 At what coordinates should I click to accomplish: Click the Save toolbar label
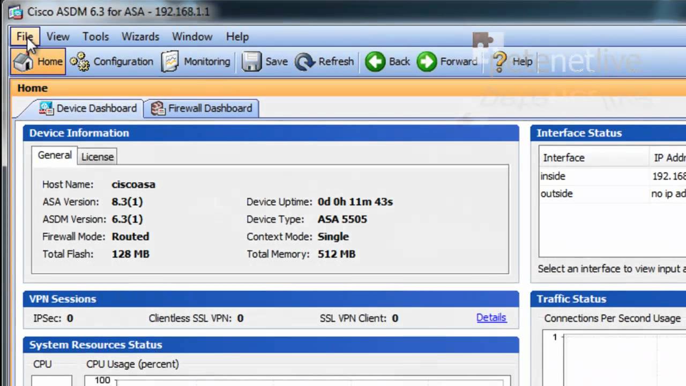277,62
